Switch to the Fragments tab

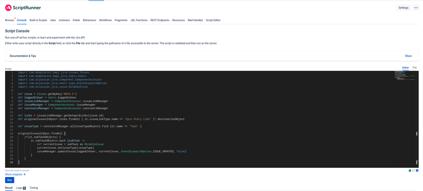pyautogui.click(x=121, y=20)
